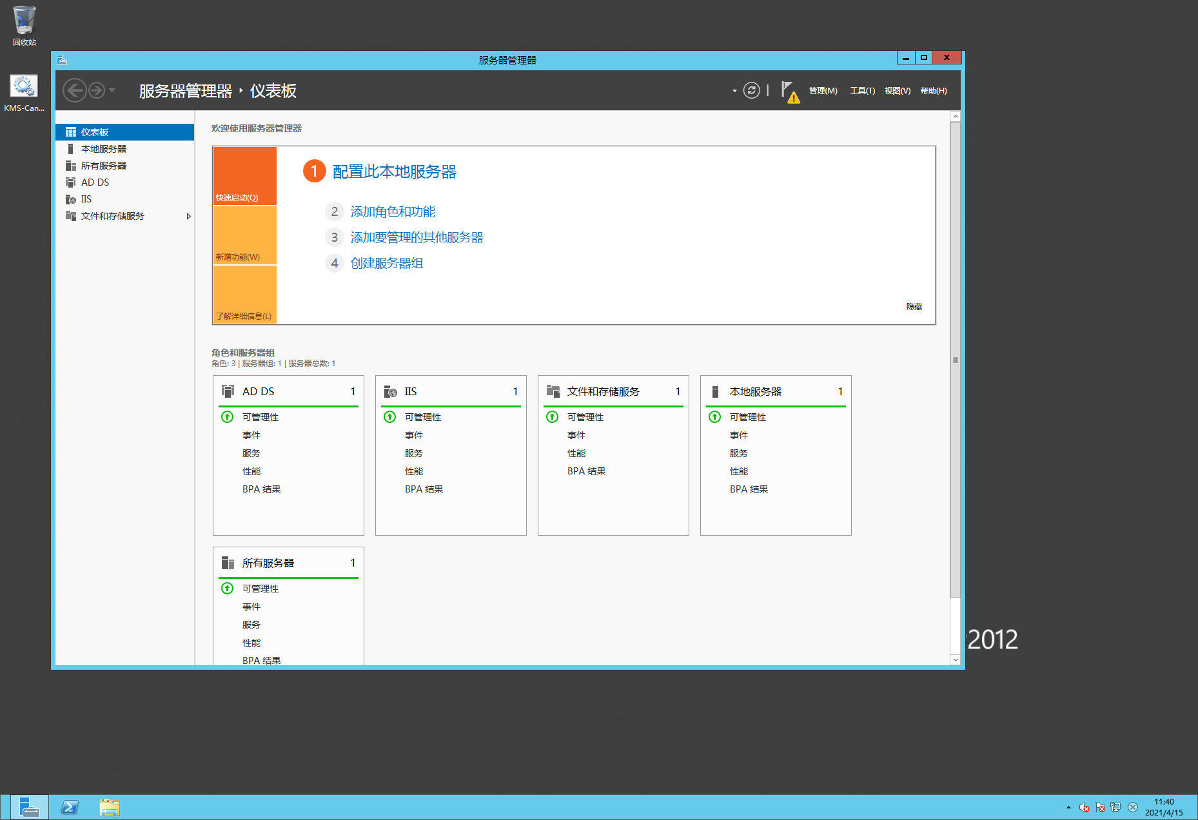Click the action center flag tray icon
Image resolution: width=1198 pixels, height=820 pixels.
click(x=1100, y=807)
